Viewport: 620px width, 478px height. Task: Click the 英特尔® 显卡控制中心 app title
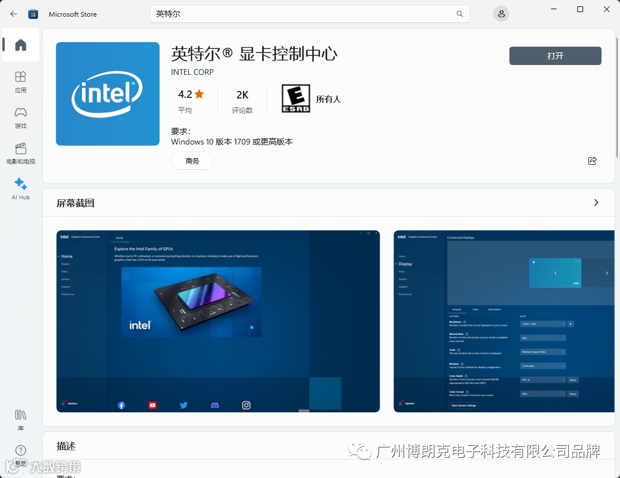pos(254,54)
